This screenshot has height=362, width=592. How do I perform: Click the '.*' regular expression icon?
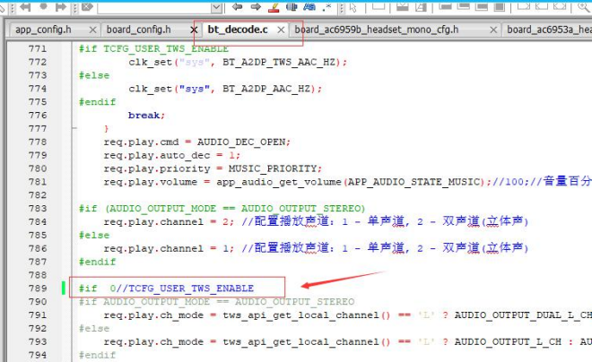click(x=327, y=6)
